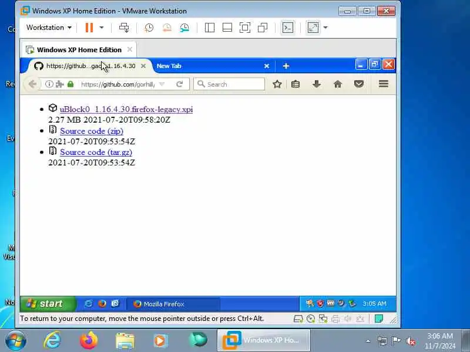Expand the stretch guest options arrow
This screenshot has width=470, height=352.
tap(325, 28)
